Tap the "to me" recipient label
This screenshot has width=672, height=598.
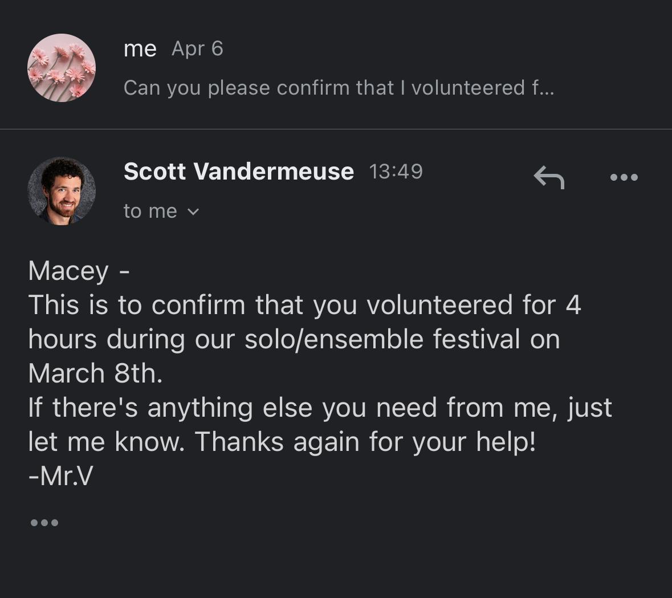coord(150,211)
